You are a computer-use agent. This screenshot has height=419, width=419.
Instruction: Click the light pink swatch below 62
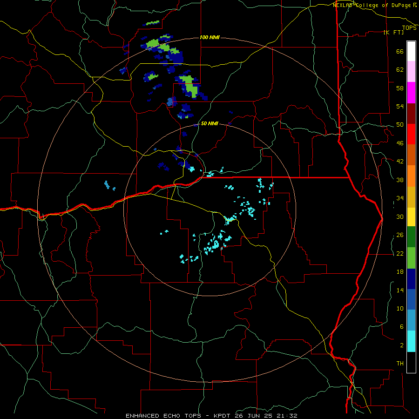(411, 72)
